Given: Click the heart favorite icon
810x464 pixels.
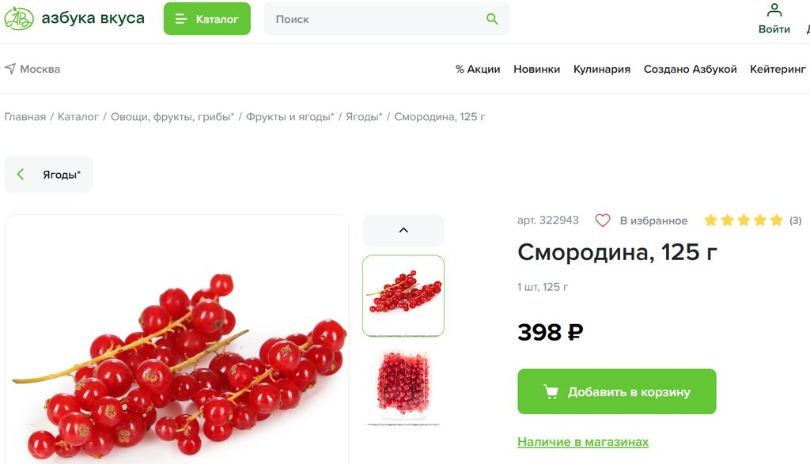Looking at the screenshot, I should click(x=602, y=221).
